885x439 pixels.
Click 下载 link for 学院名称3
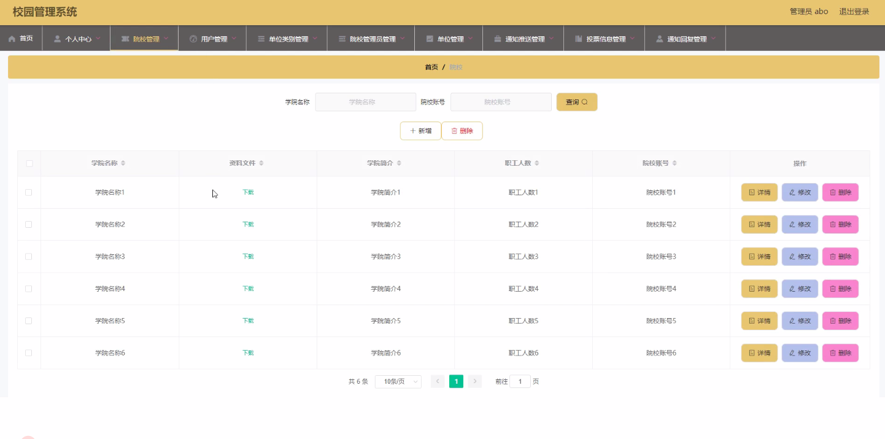[248, 257]
